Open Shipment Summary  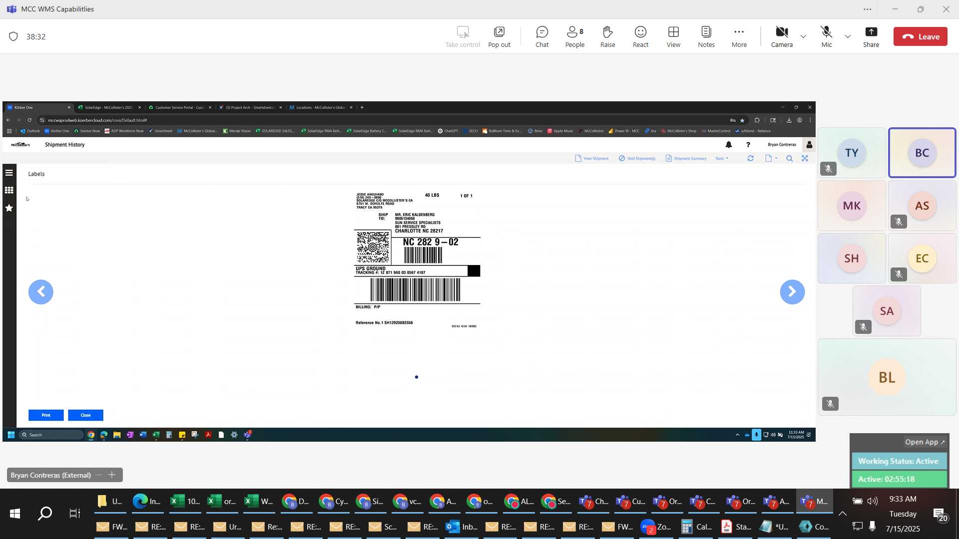click(x=686, y=158)
